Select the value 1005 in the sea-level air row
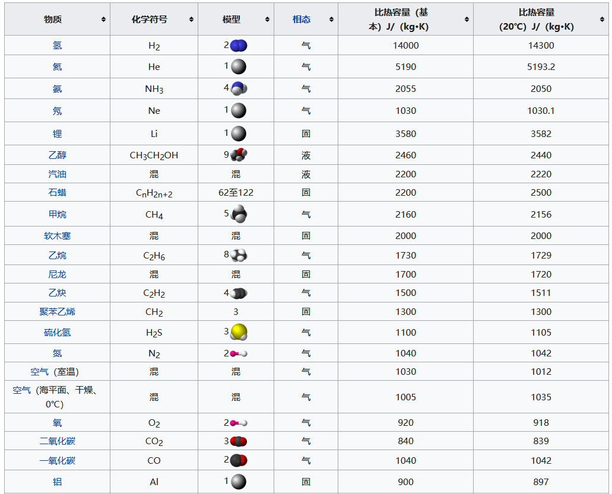Screen dimensions: 612x494 click(406, 397)
